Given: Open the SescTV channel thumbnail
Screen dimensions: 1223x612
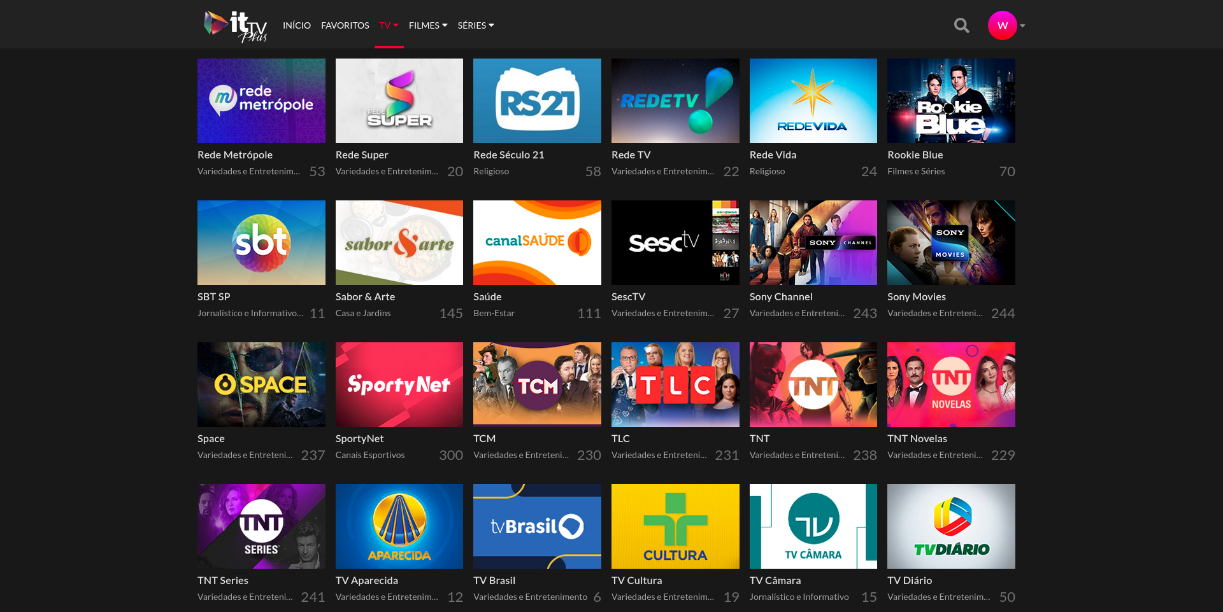Looking at the screenshot, I should tap(675, 242).
